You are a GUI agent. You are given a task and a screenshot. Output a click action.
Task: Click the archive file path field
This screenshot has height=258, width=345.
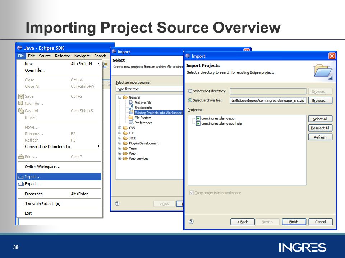268,100
